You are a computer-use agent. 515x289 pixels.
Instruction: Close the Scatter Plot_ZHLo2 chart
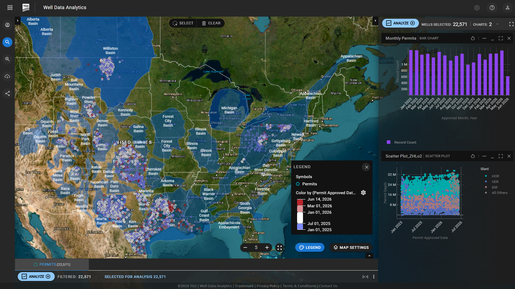(509, 156)
